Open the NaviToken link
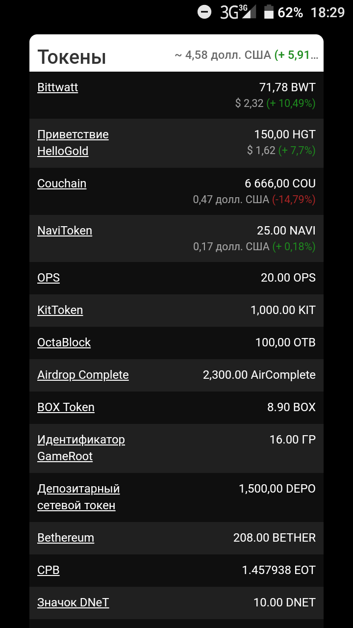 click(65, 231)
